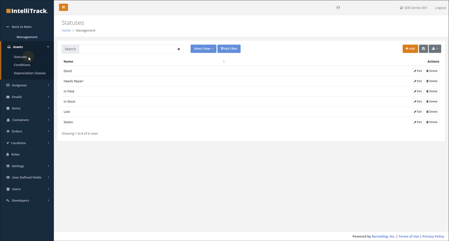Expand the Locations menu chevron
449x241 pixels.
coord(48,143)
